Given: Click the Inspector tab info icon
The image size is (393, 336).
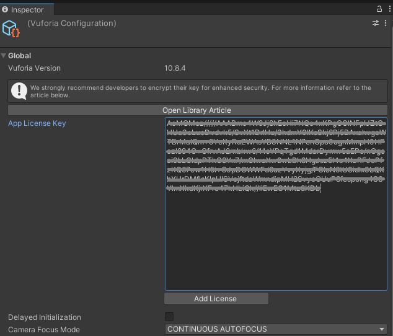Looking at the screenshot, I should (x=5, y=10).
